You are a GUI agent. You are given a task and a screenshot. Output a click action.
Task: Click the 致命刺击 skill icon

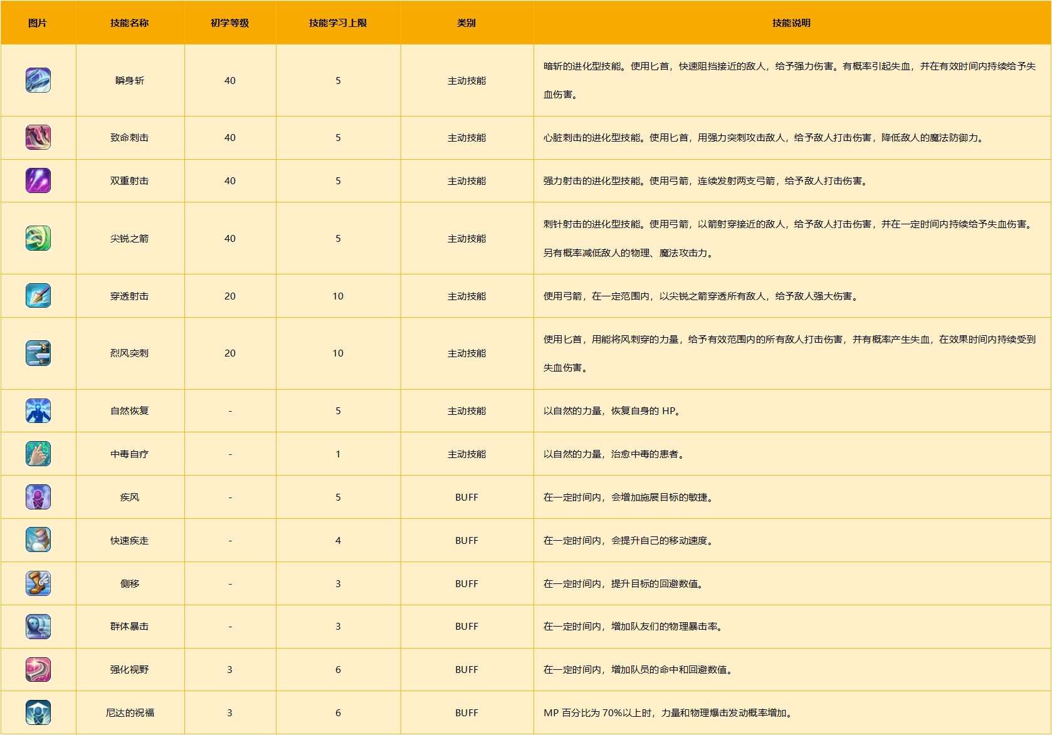coord(38,137)
